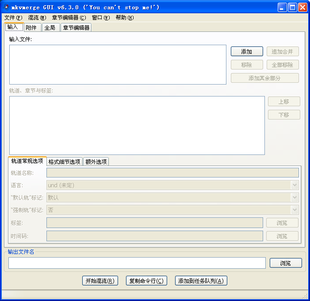310x301 pixels.
Task: Open the "强制轨"标记 dropdown
Action: coord(172,210)
